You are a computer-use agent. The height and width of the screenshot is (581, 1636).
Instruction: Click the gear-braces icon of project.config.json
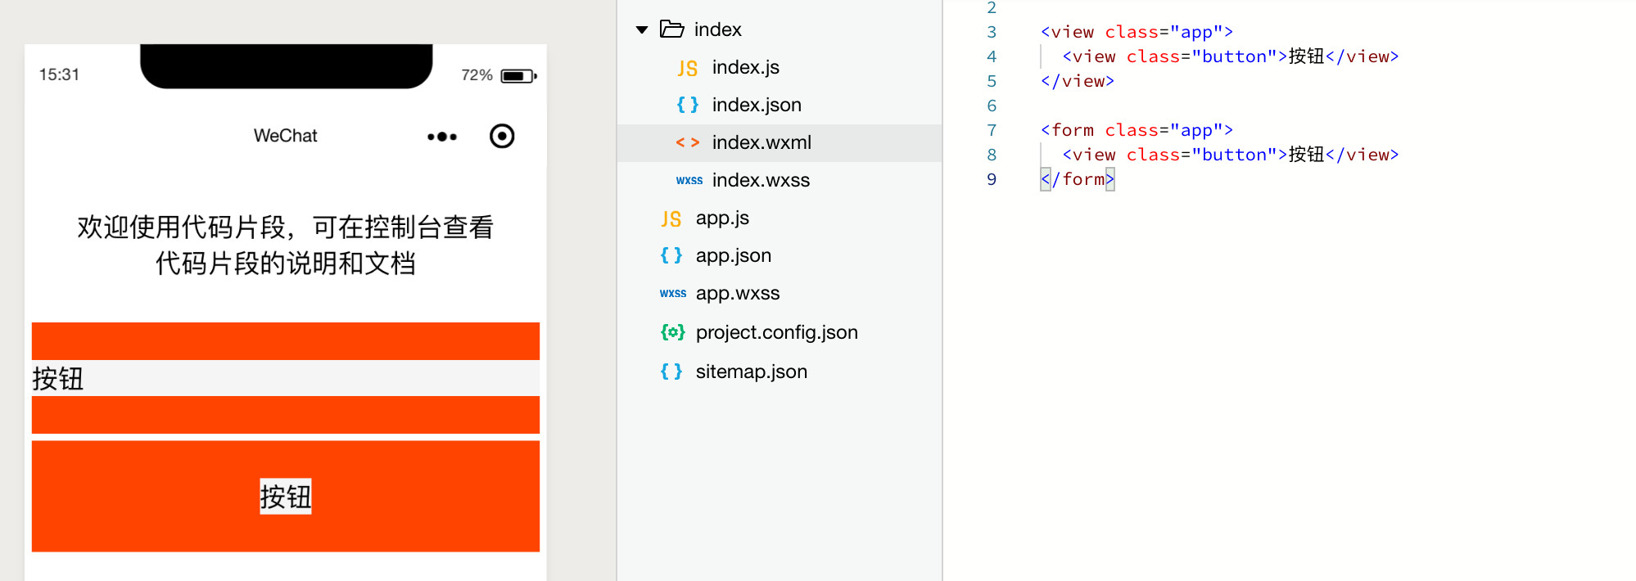point(672,332)
